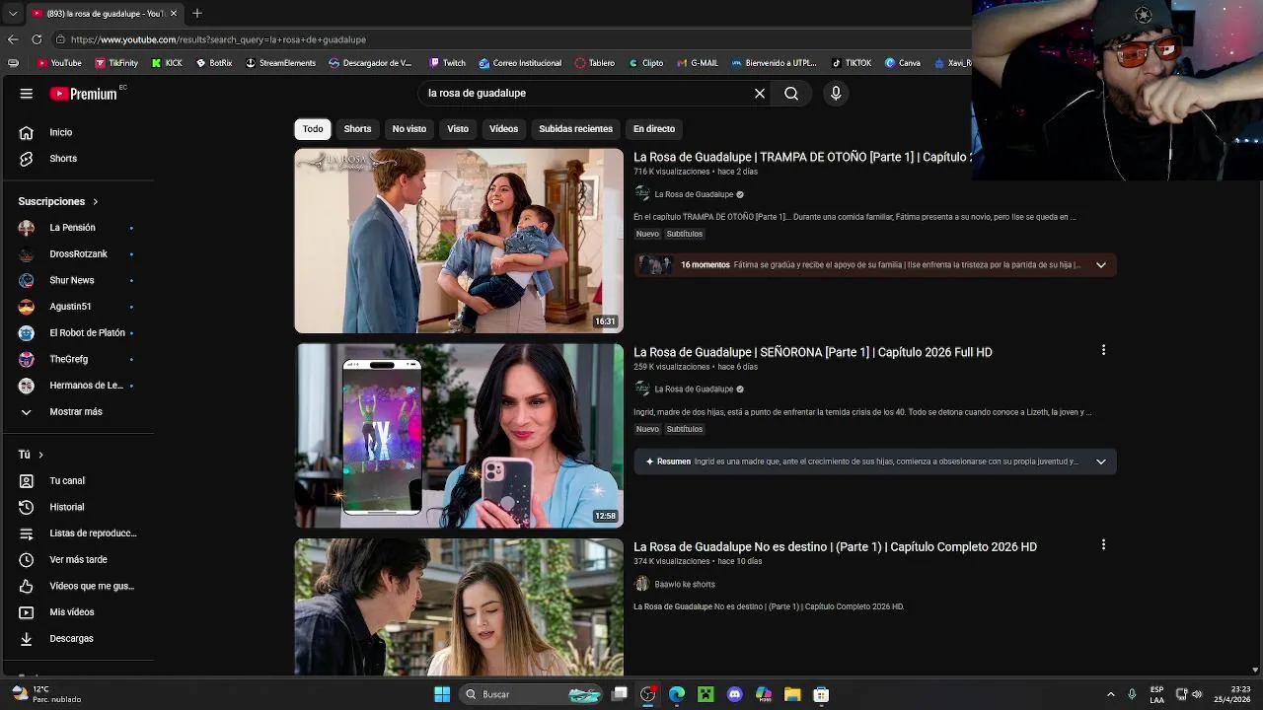Open the 'Twitch' bookmark
The height and width of the screenshot is (710, 1263).
point(447,63)
